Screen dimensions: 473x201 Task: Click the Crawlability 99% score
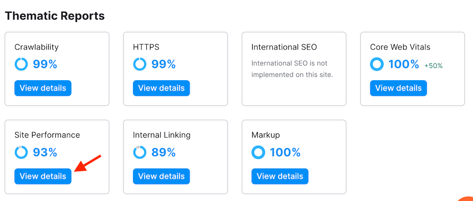click(45, 64)
